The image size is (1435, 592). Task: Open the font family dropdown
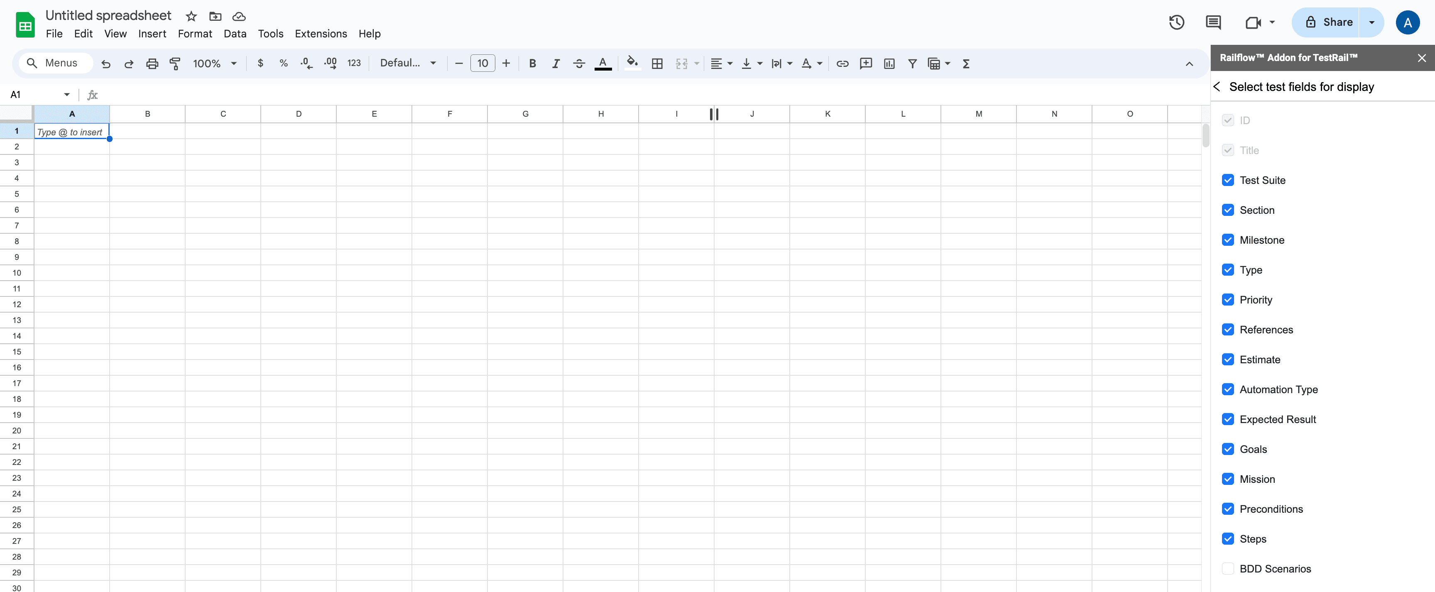408,63
